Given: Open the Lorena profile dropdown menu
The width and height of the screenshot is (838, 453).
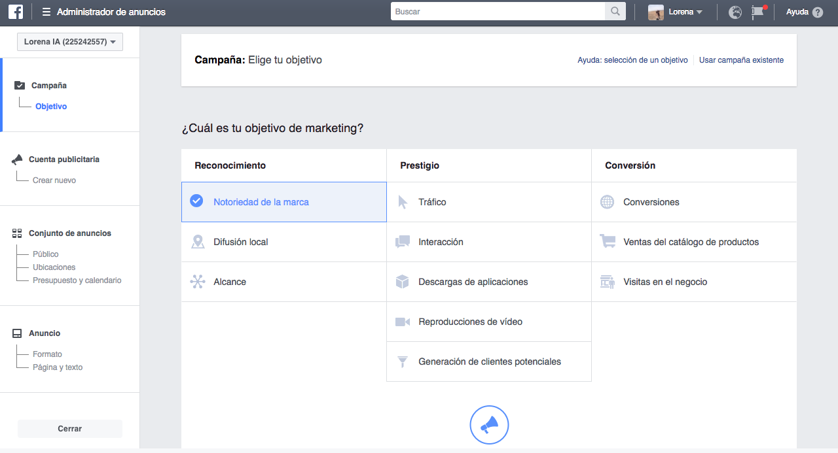Looking at the screenshot, I should [677, 11].
